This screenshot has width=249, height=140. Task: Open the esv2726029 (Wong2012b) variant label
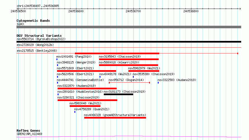tap(35, 45)
